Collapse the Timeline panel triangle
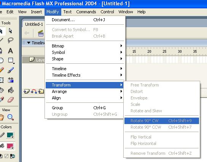Image resolution: width=207 pixels, height=162 pixels. tap(29, 43)
